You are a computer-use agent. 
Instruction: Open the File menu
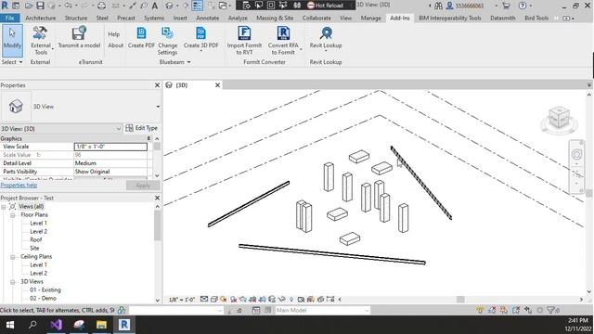pos(10,18)
